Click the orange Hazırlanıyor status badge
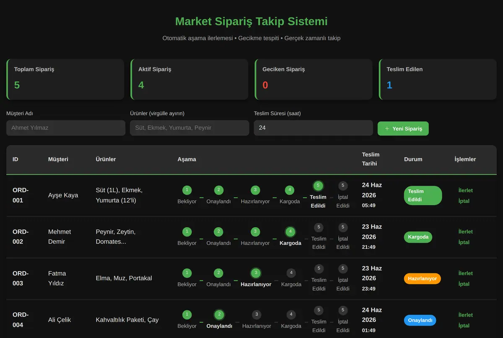 click(422, 278)
